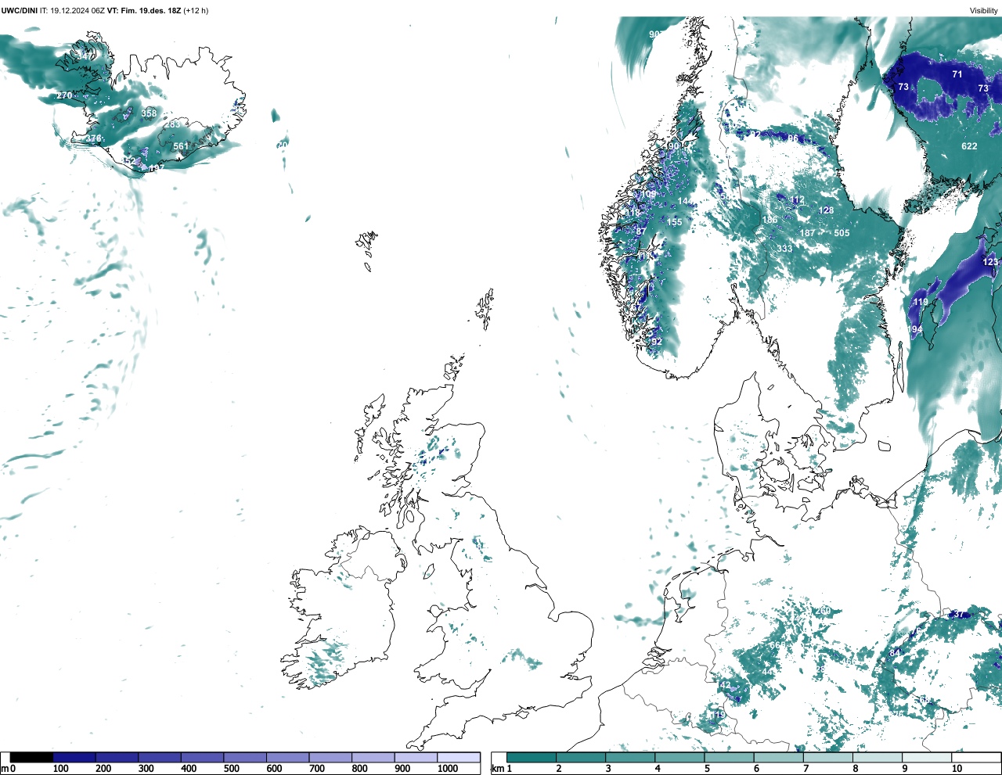Pick the 700–800 m legend swatch
The width and height of the screenshot is (1002, 775).
pos(330,757)
